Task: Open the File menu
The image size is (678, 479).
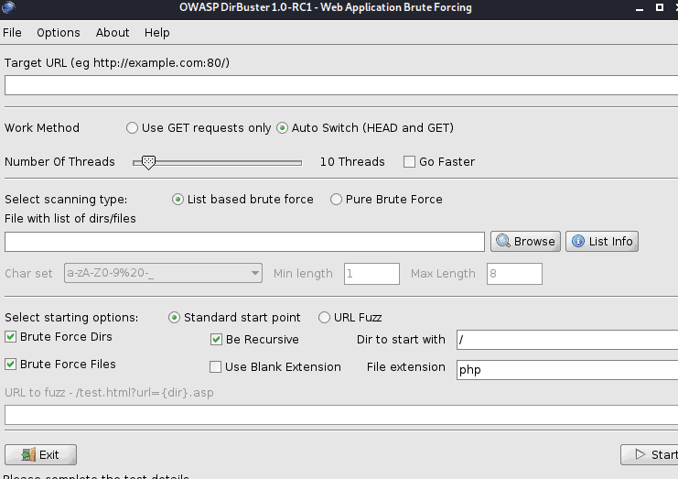Action: 12,33
